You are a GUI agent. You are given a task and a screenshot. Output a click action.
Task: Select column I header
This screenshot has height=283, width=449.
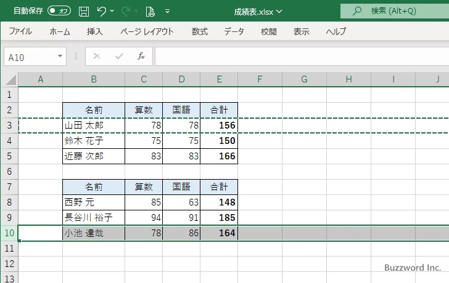point(393,79)
